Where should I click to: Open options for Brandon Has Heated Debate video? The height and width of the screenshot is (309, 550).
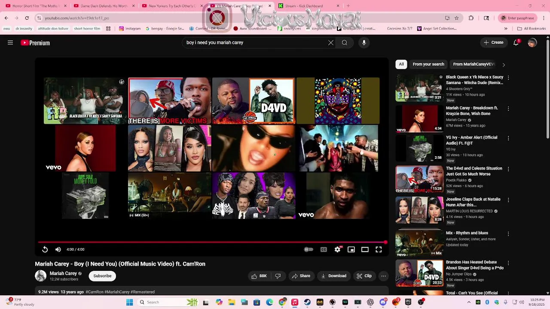(x=508, y=263)
